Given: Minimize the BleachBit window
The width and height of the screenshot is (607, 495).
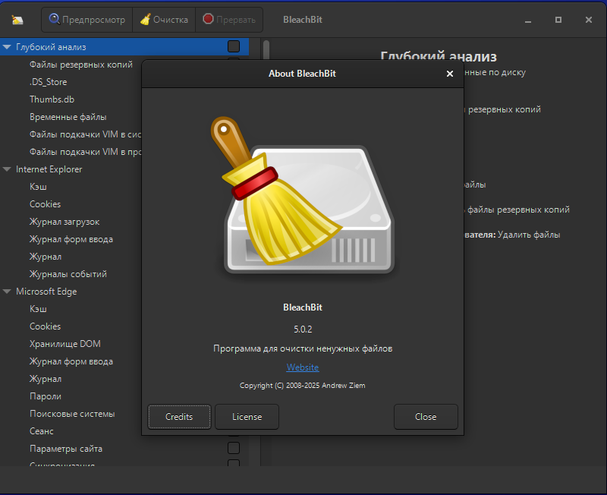Looking at the screenshot, I should pyautogui.click(x=529, y=20).
